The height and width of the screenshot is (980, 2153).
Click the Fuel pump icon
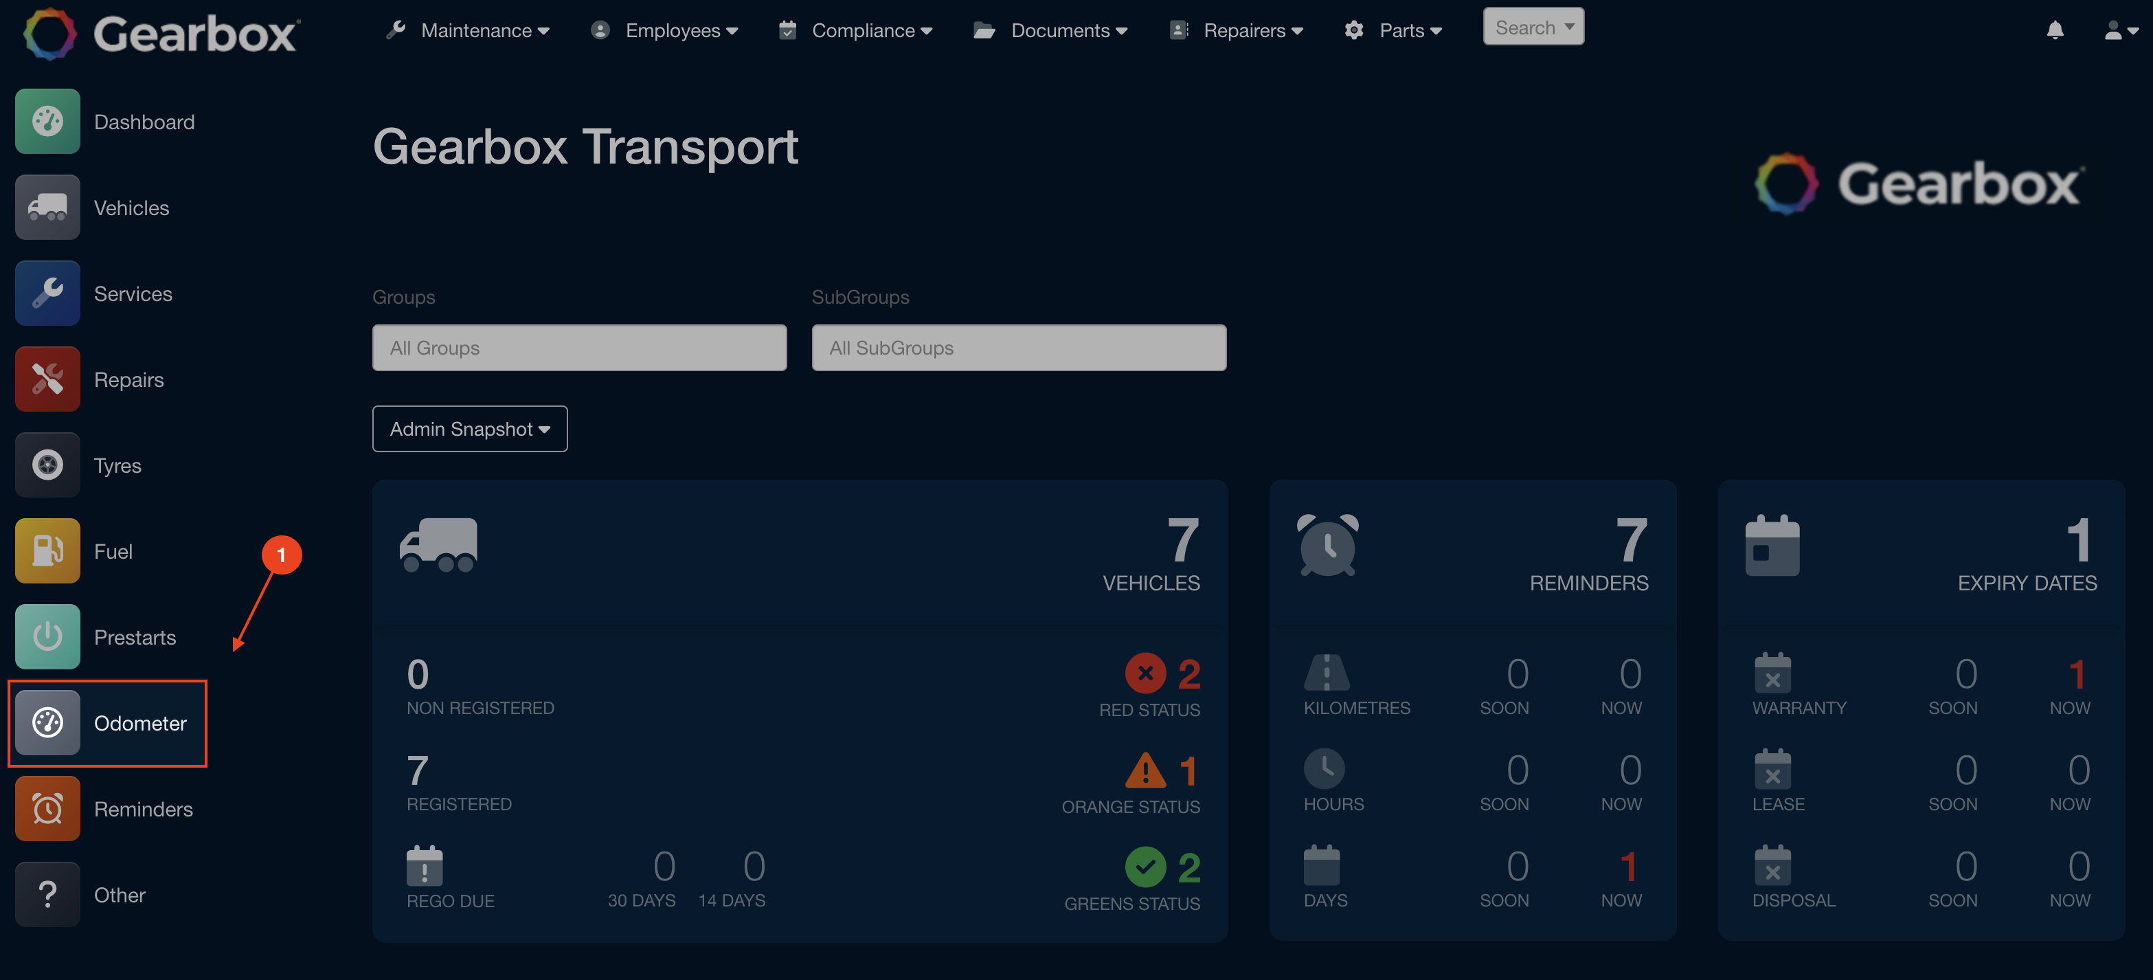point(47,551)
